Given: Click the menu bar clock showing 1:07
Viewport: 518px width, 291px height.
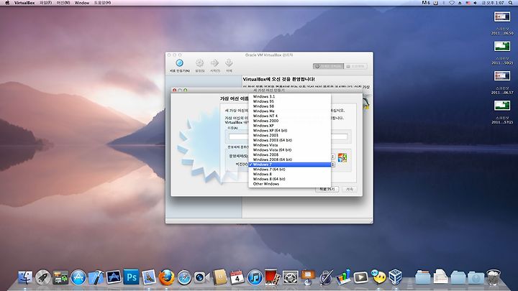Looking at the screenshot, I should tap(493, 3).
